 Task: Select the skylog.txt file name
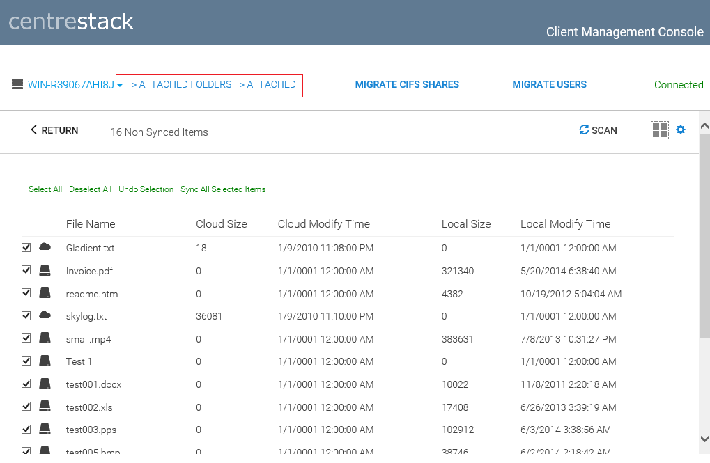tap(86, 316)
